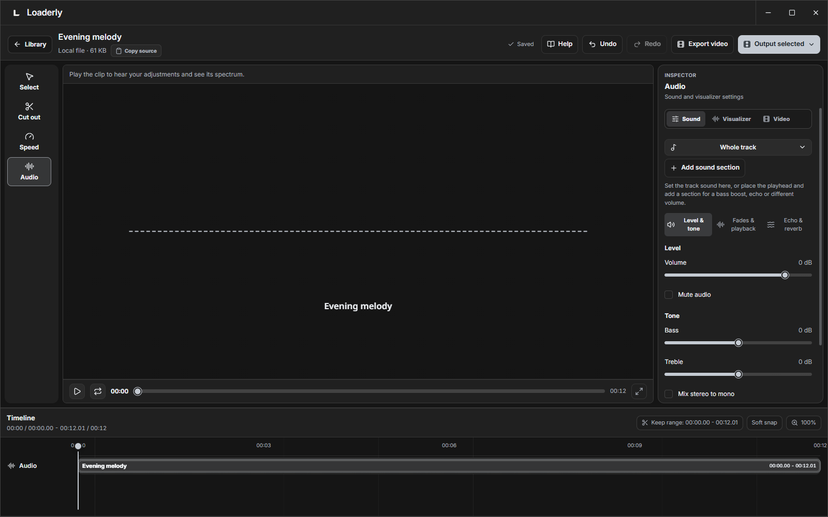
Task: Export video from toolbar
Action: (x=702, y=44)
